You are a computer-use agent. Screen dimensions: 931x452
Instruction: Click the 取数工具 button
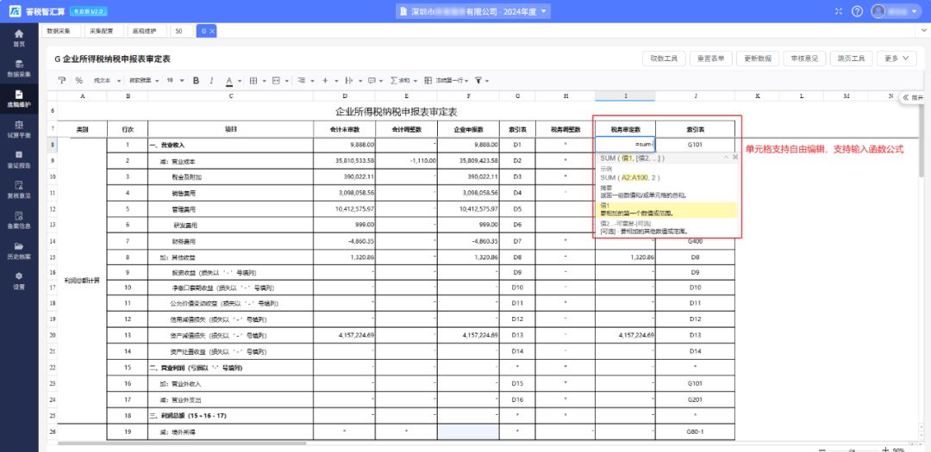tap(665, 59)
